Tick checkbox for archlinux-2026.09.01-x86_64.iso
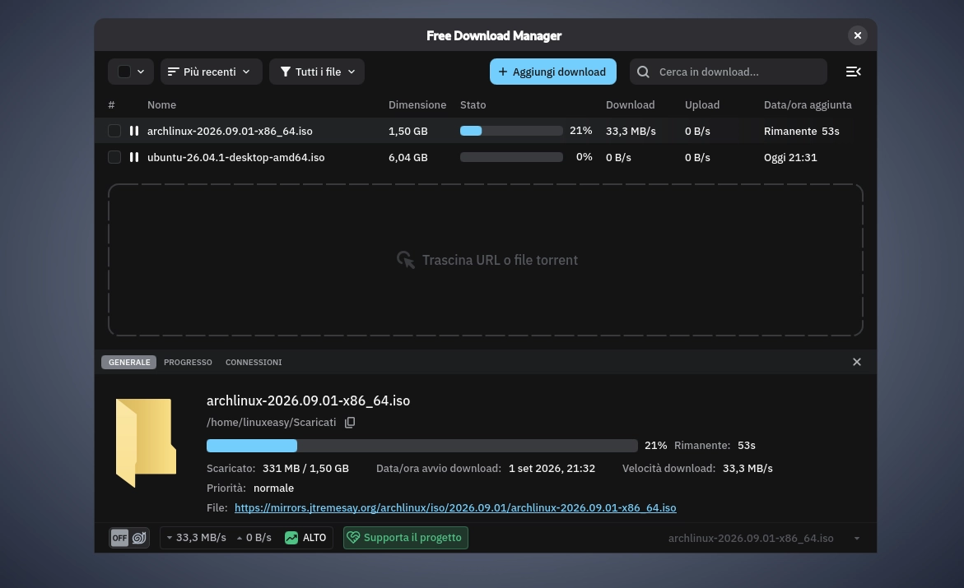964x588 pixels. pyautogui.click(x=114, y=131)
